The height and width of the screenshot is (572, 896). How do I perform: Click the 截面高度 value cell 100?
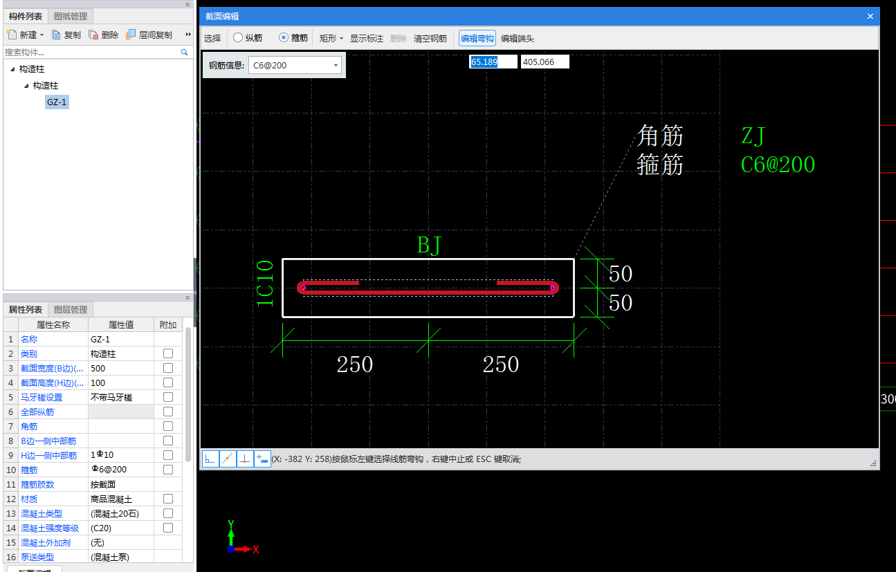point(121,382)
